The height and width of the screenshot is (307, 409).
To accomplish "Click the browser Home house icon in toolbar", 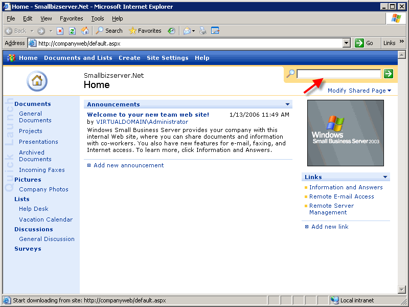I will [x=85, y=31].
